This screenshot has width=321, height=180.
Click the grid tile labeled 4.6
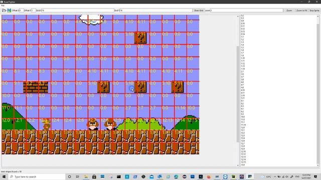point(82,26)
